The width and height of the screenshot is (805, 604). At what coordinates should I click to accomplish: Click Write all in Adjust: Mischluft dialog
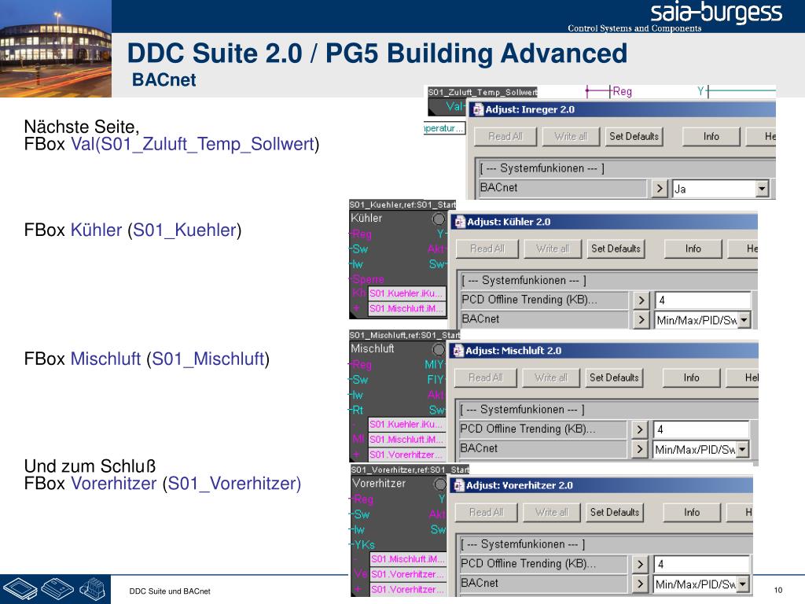click(551, 378)
